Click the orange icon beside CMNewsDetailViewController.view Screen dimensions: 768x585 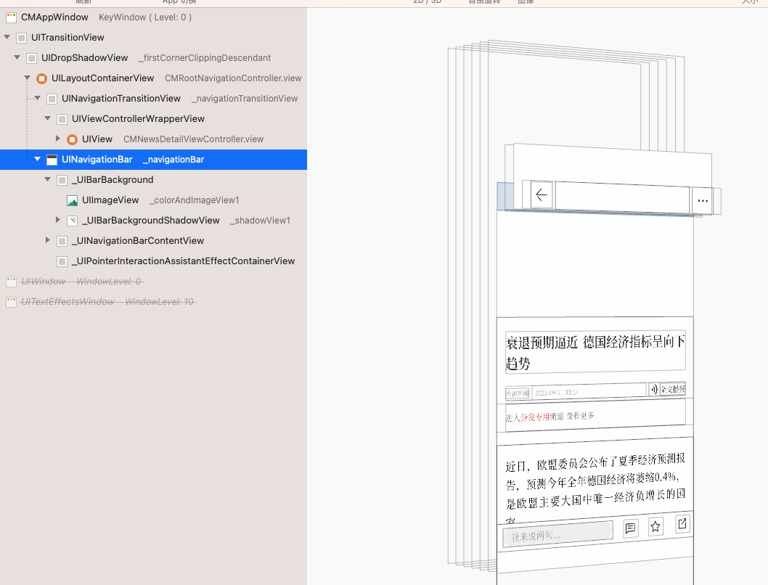(72, 139)
